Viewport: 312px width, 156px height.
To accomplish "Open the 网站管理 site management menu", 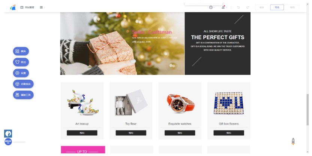I will click(27, 7).
